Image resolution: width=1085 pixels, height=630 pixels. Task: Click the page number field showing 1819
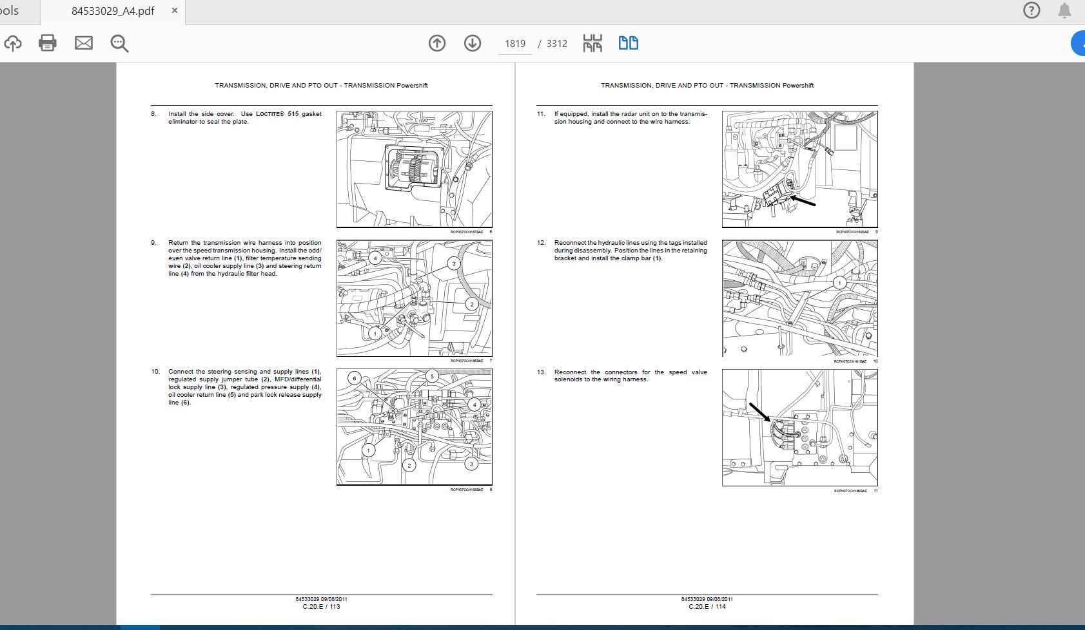pyautogui.click(x=515, y=44)
